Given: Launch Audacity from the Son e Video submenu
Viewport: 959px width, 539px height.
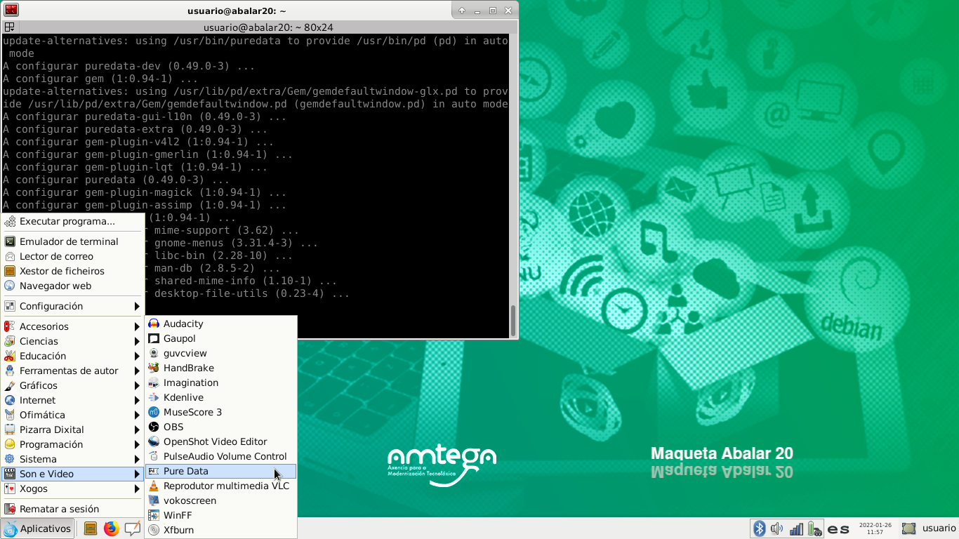Looking at the screenshot, I should coord(183,324).
